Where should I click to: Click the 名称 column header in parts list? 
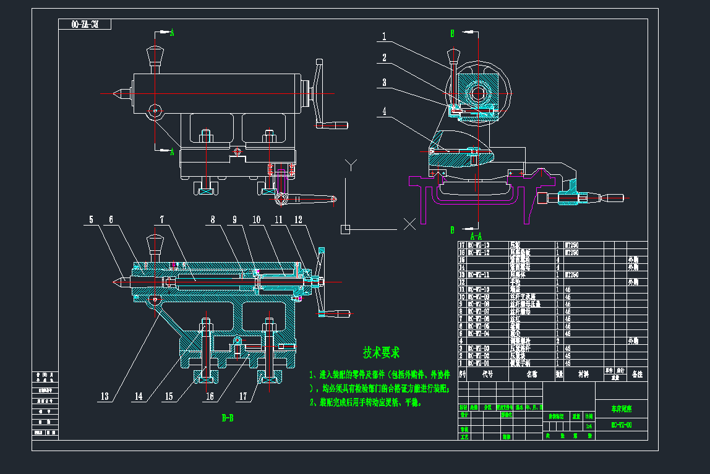(x=531, y=374)
